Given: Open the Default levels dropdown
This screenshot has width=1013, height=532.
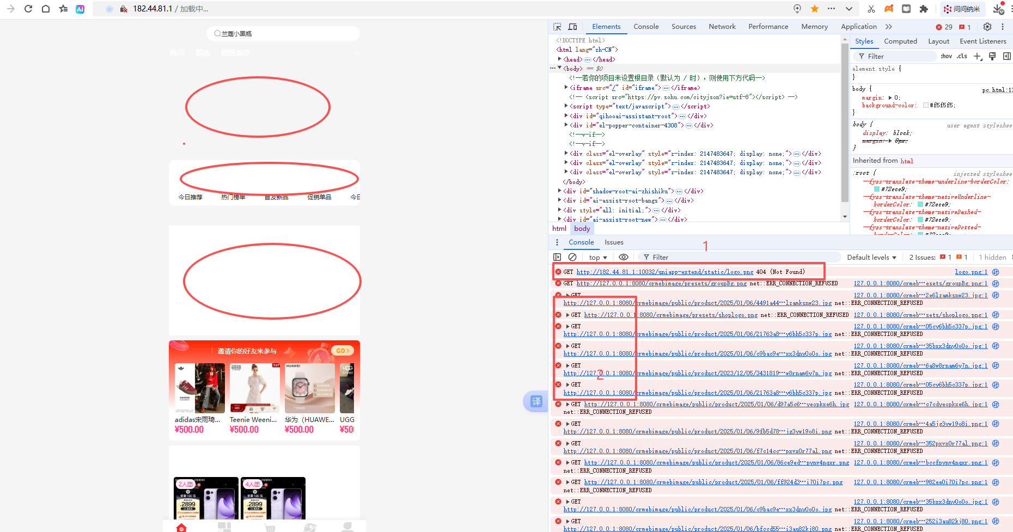Looking at the screenshot, I should pyautogui.click(x=871, y=258).
